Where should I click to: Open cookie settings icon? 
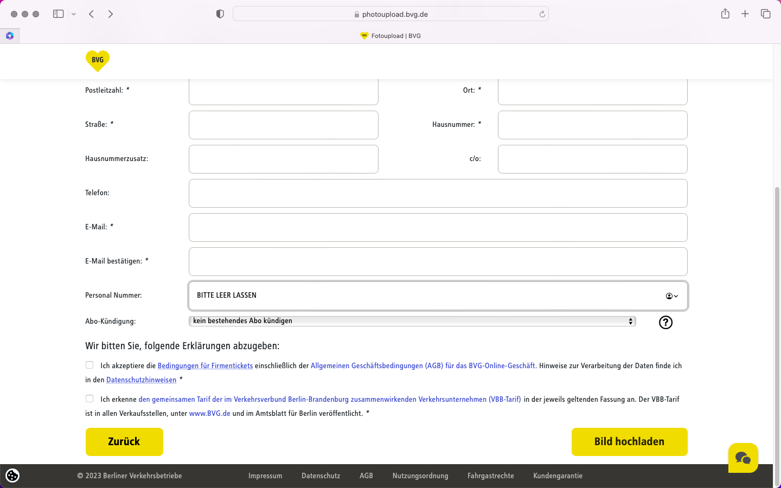12,476
